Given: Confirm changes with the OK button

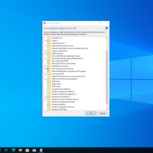Looking at the screenshot, I should (91, 114).
